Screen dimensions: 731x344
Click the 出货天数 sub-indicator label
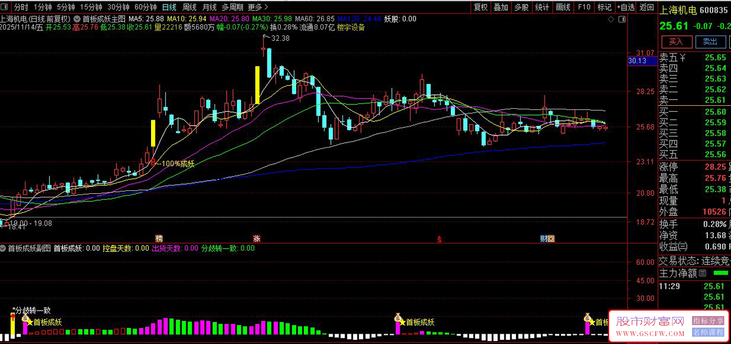click(x=175, y=248)
